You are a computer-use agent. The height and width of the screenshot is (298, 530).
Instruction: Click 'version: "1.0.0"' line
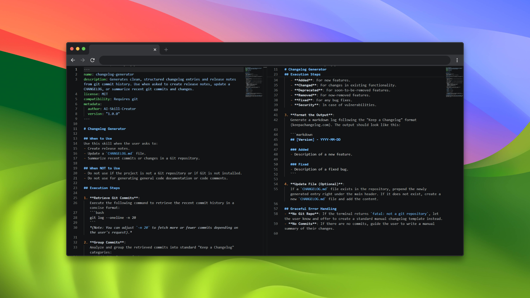tap(104, 114)
